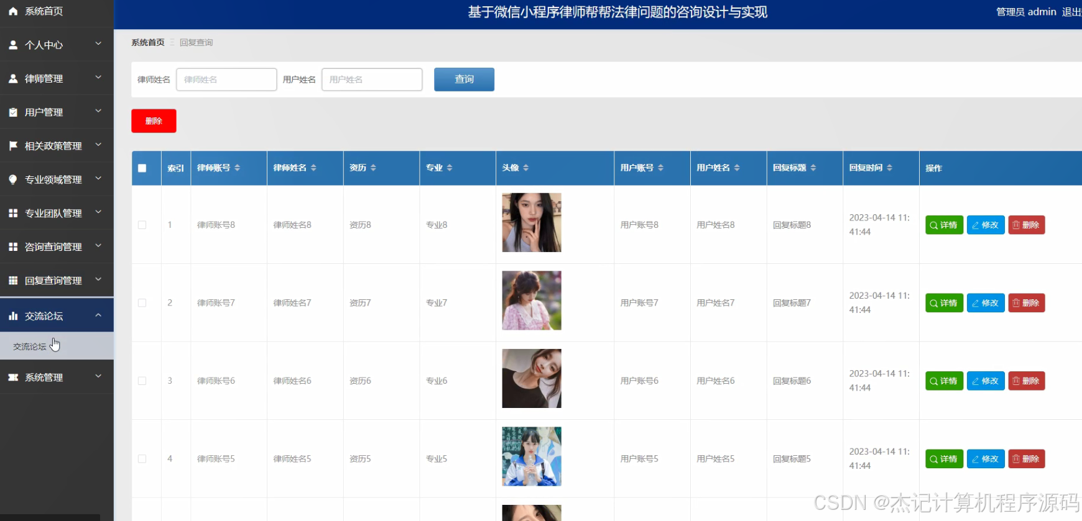The width and height of the screenshot is (1082, 521).
Task: Expand the 咨询查询管理 menu chevron
Action: click(x=98, y=245)
